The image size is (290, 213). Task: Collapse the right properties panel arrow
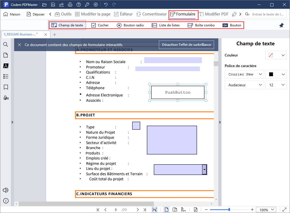point(220,122)
